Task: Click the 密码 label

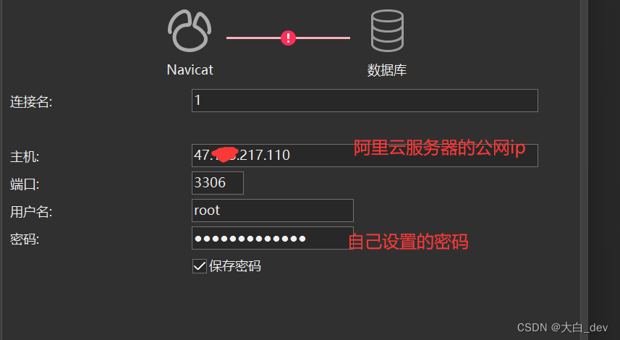Action: (25, 239)
